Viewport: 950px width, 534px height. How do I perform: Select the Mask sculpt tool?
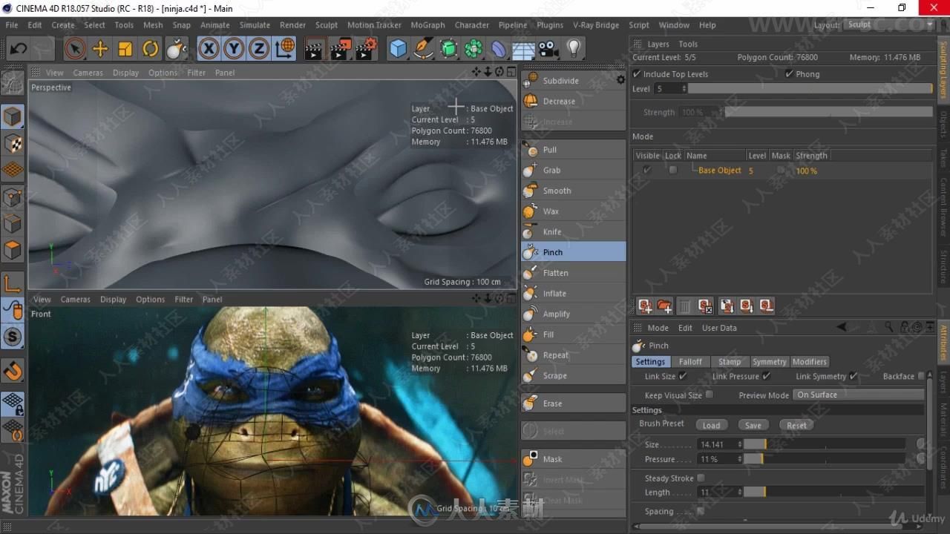coord(574,459)
